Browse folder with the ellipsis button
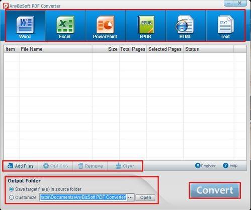The image size is (251, 210). click(130, 197)
